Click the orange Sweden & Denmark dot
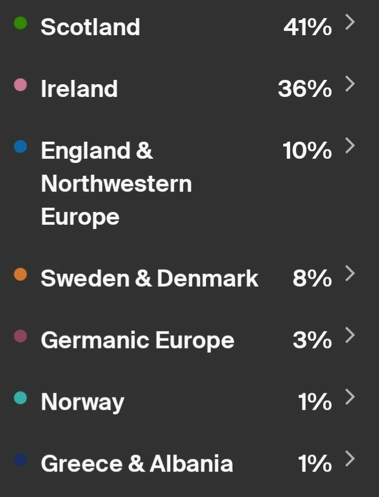 click(20, 274)
